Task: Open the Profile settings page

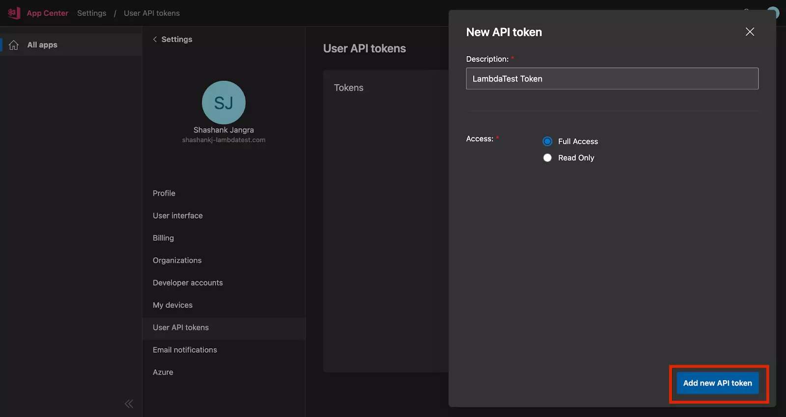Action: tap(164, 194)
